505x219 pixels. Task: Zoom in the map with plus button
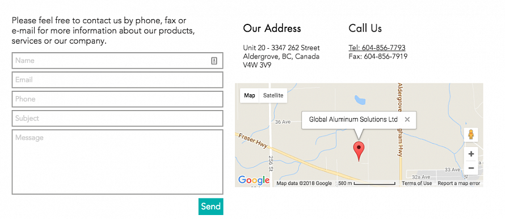[471, 154]
